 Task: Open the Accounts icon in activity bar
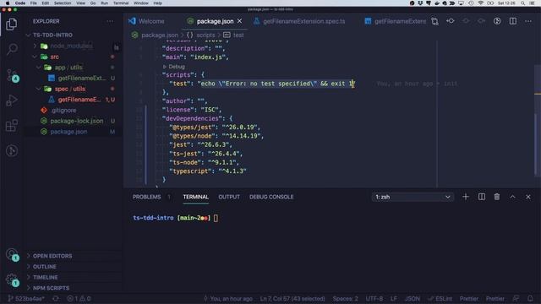click(12, 255)
